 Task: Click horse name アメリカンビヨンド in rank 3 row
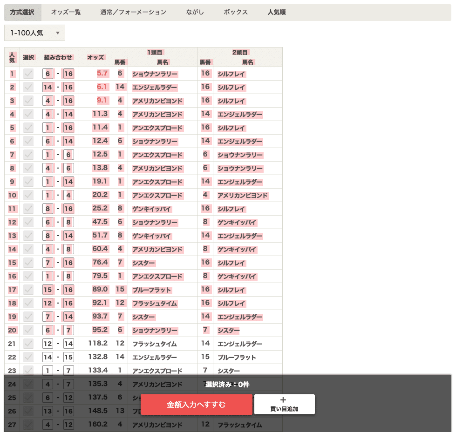(157, 101)
